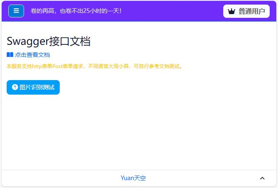Click the crown icon beside 普通用户
The image size is (278, 188).
click(x=232, y=11)
